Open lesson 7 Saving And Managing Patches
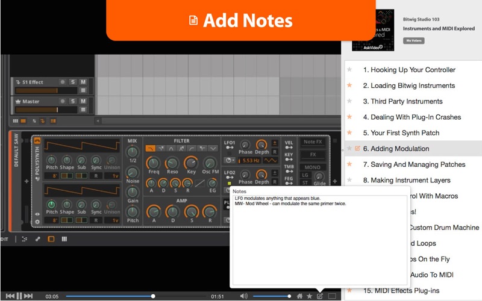The width and height of the screenshot is (482, 301). pyautogui.click(x=413, y=164)
